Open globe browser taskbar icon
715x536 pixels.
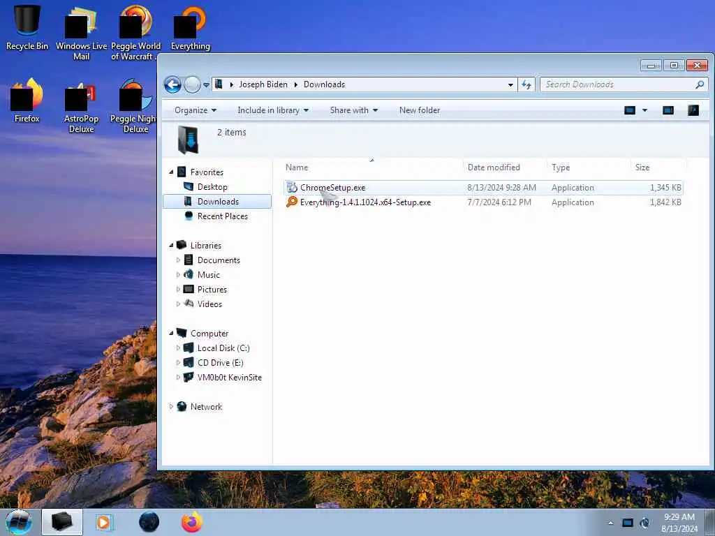point(149,522)
